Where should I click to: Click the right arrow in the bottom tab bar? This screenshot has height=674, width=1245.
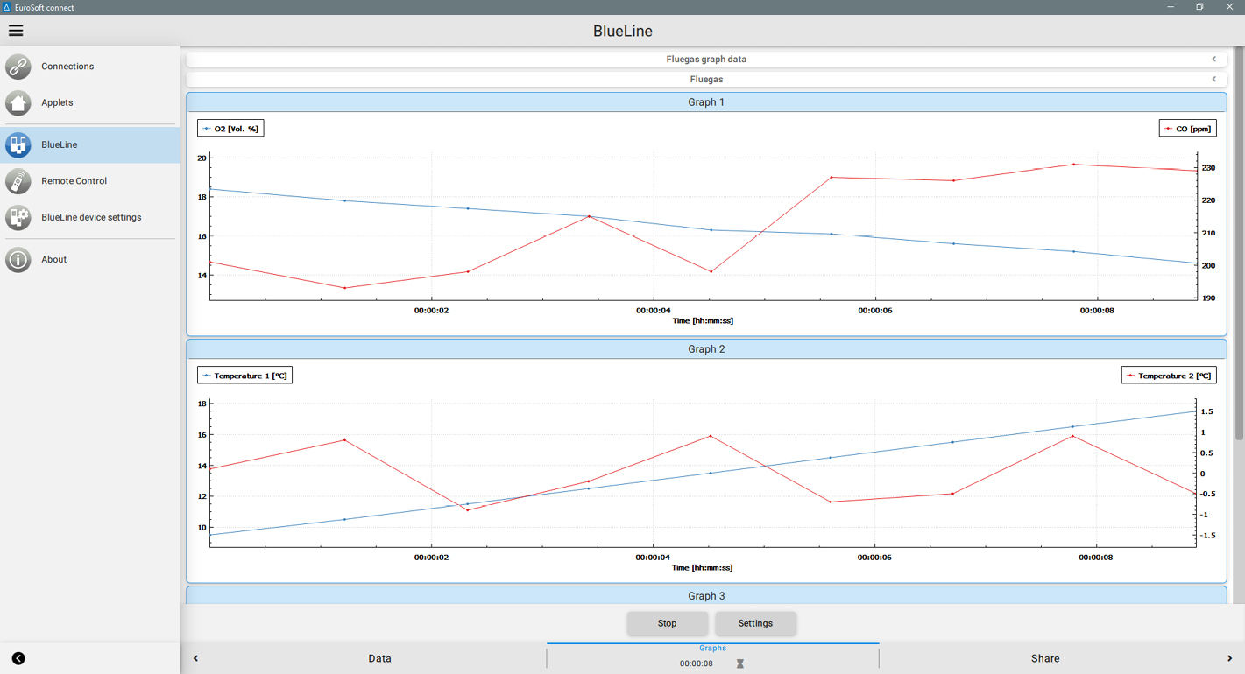[1229, 658]
